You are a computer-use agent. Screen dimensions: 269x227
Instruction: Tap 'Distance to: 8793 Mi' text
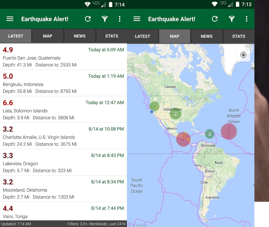(x=56, y=91)
